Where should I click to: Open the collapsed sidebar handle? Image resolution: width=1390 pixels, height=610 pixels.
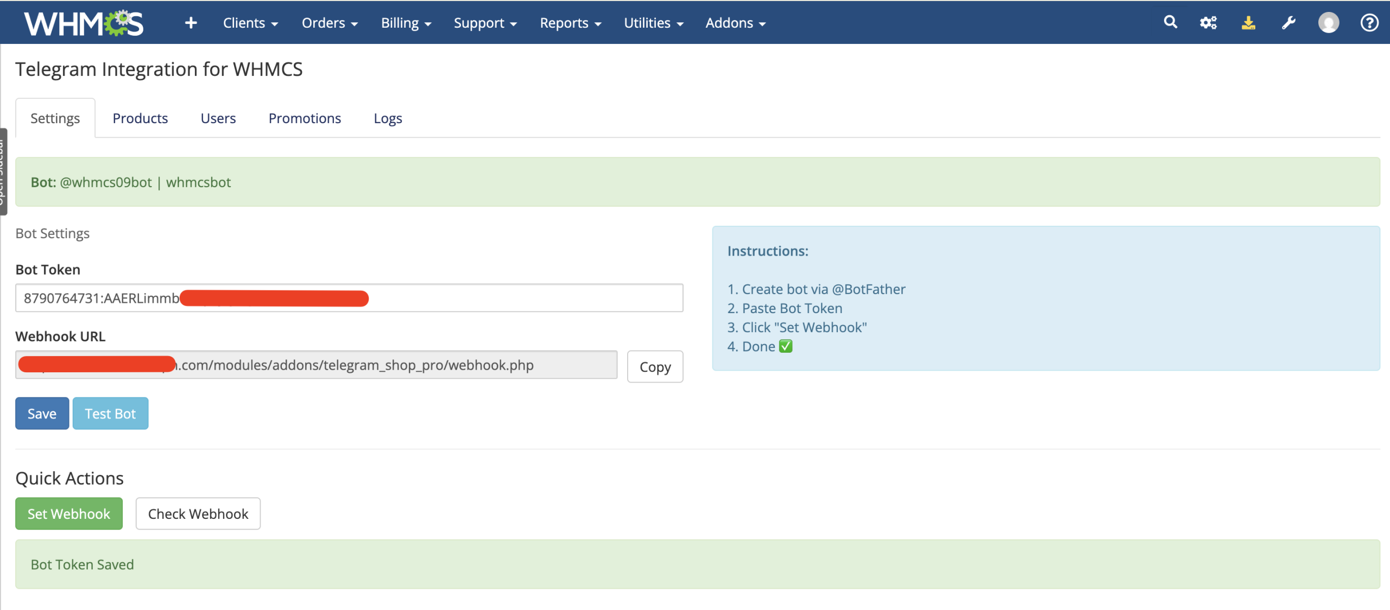coord(3,171)
